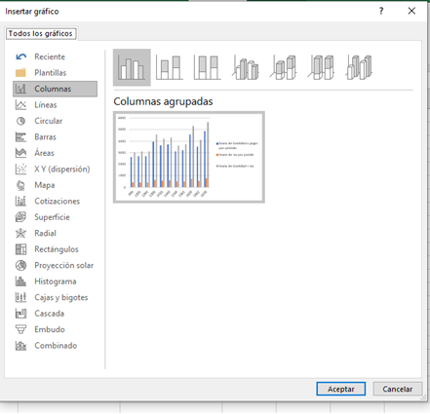
Task: Confirm with the Aceptar button
Action: pos(341,389)
